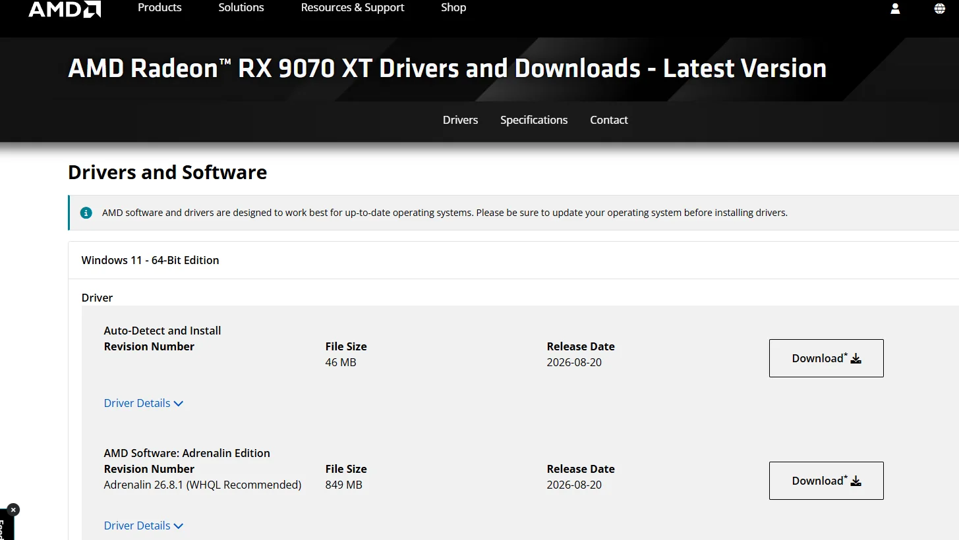
Task: Expand Driver Details for Adrenalin Edition
Action: pyautogui.click(x=144, y=526)
